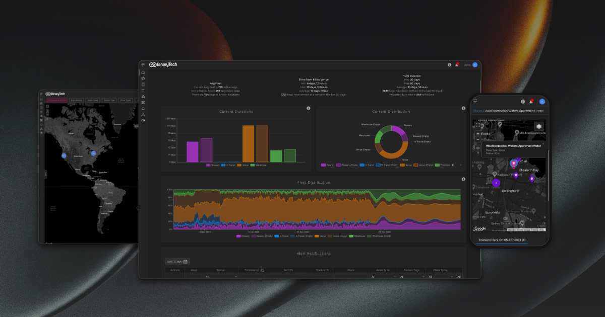
Task: Click the info icon in the phone header
Action: (x=523, y=101)
